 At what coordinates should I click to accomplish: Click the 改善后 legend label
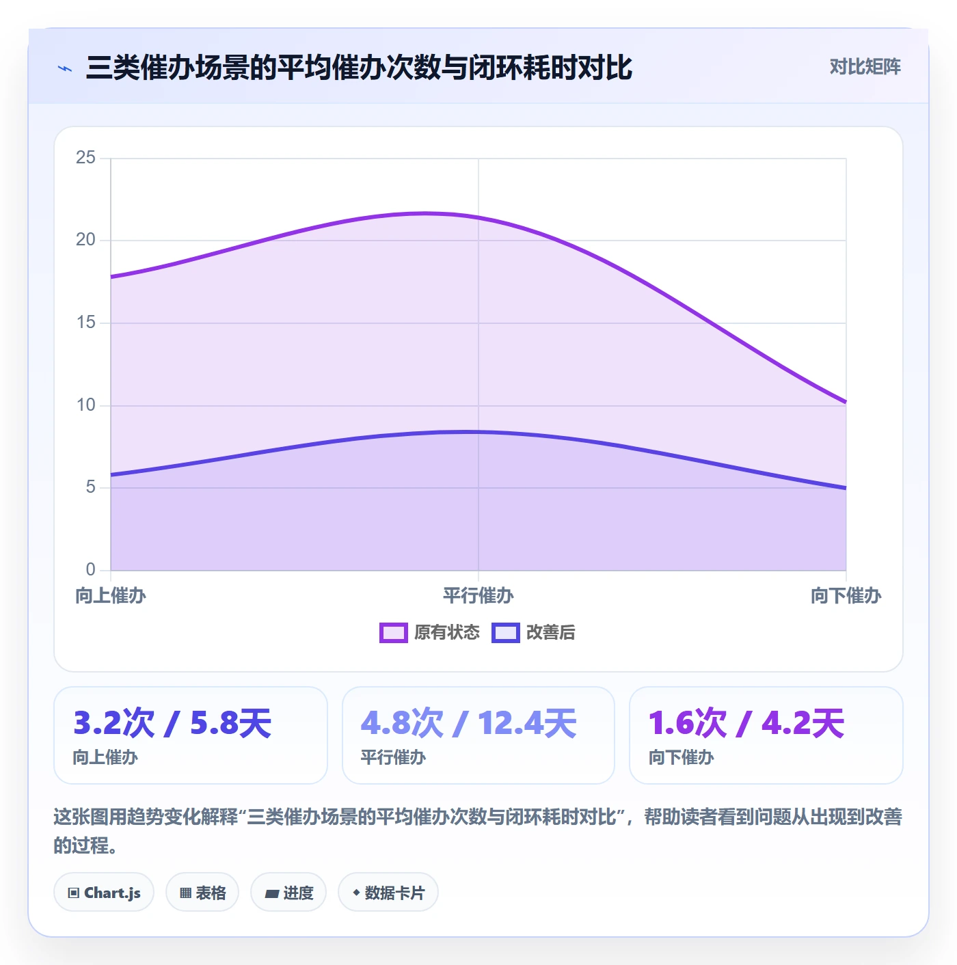[x=551, y=633]
